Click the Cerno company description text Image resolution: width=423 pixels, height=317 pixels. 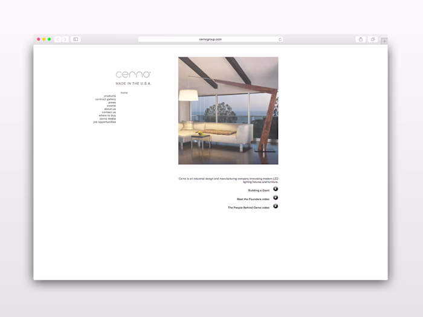click(x=228, y=181)
